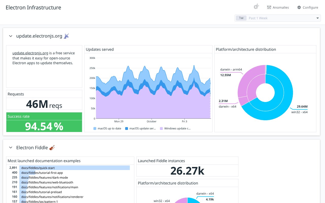Toggle macOS update served legend series
The height and width of the screenshot is (203, 325).
[140, 128]
